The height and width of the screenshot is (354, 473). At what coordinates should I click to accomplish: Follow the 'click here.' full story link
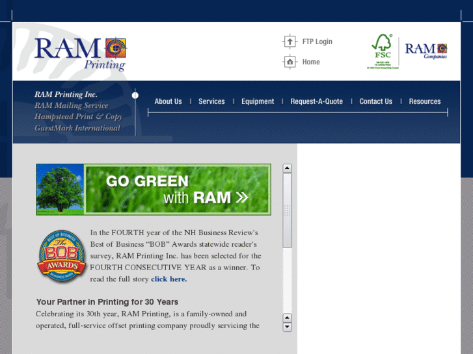(x=169, y=279)
